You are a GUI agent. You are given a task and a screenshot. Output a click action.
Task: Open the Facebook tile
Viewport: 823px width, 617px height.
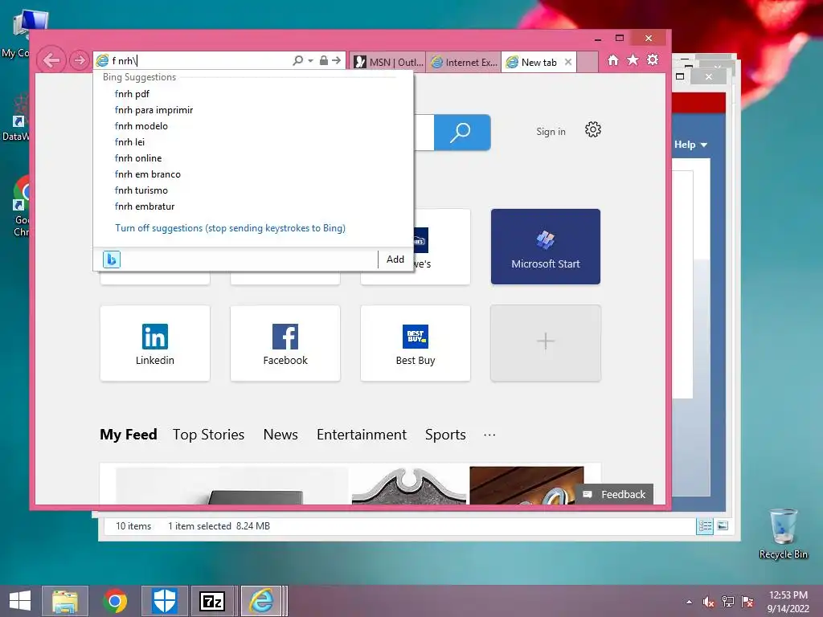[285, 343]
